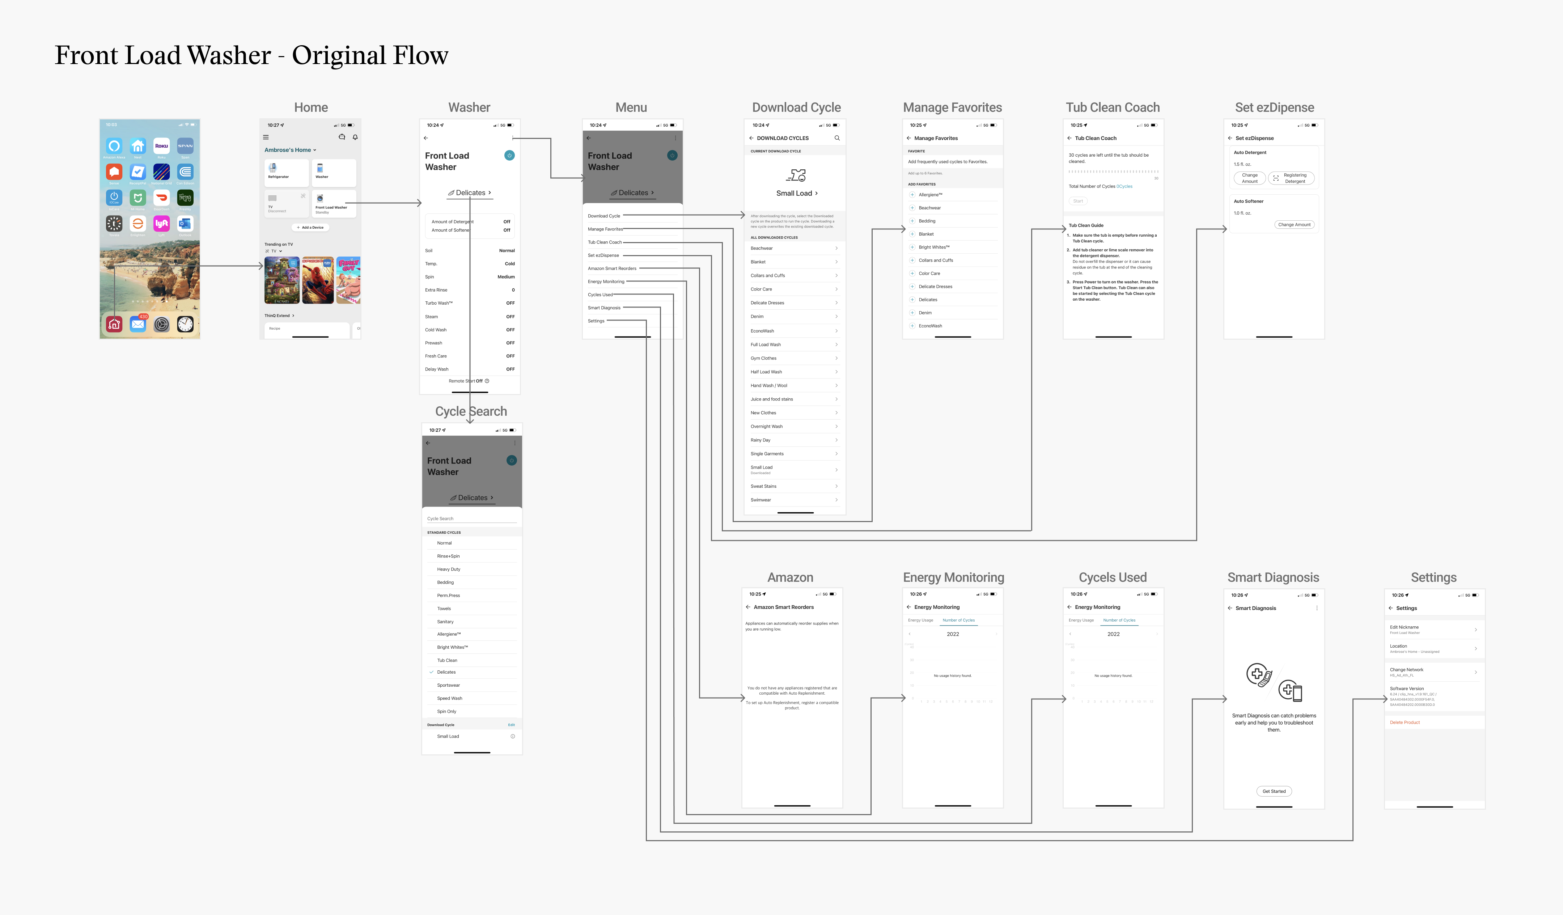Open the National Grid app icon
The height and width of the screenshot is (915, 1563).
(161, 172)
